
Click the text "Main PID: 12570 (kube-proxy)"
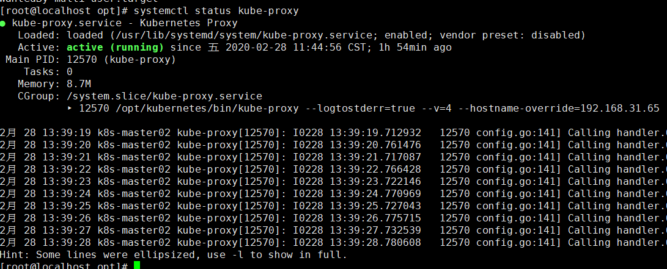(90, 60)
